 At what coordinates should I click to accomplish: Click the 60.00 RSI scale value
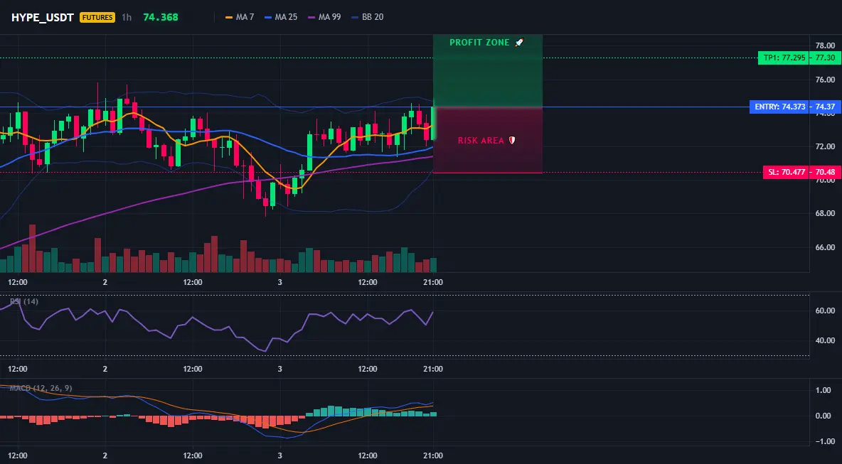pyautogui.click(x=825, y=311)
